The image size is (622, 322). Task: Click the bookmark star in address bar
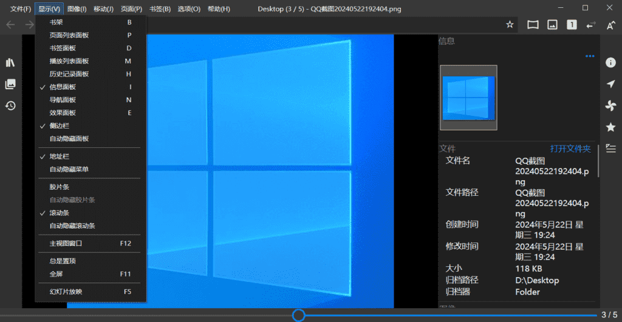pos(510,25)
